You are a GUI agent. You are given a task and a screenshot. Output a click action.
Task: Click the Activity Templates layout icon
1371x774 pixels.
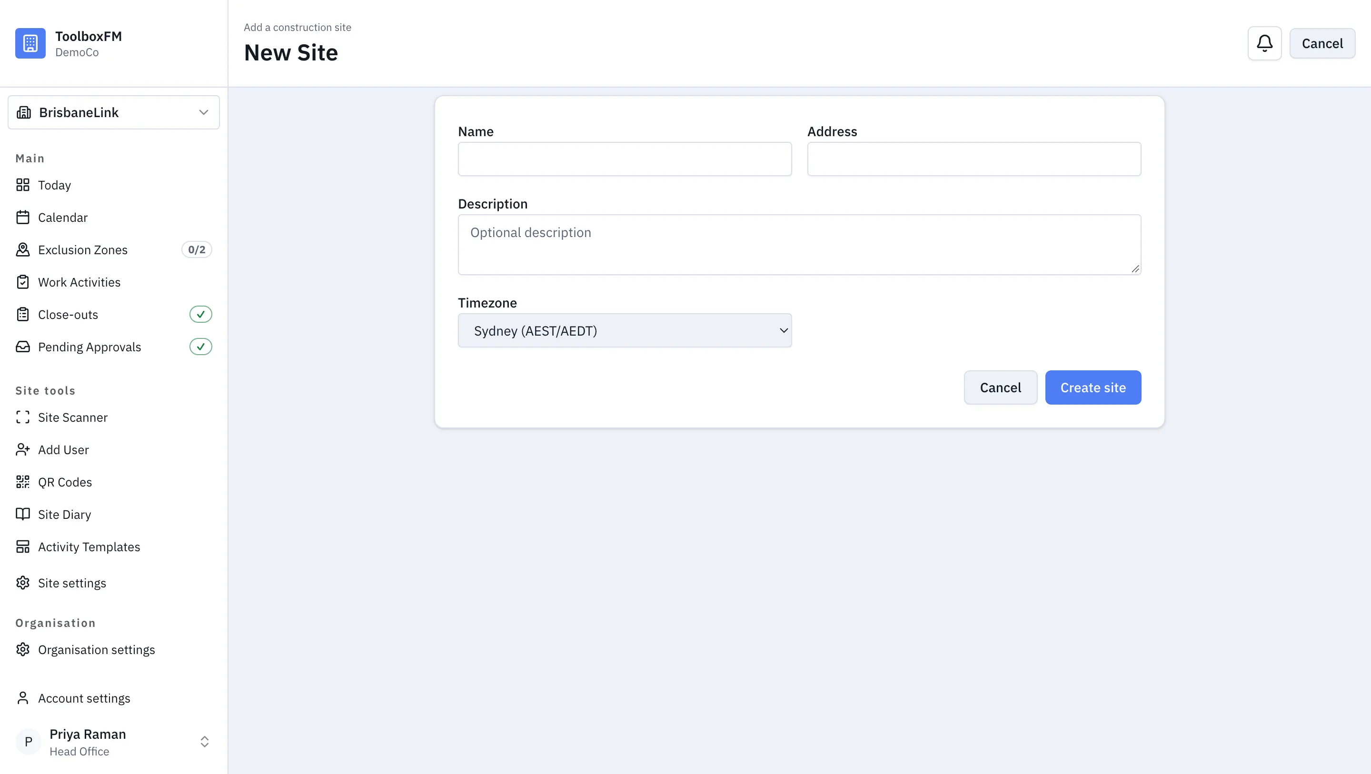pyautogui.click(x=23, y=546)
